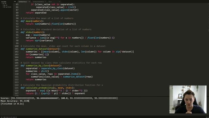209x118 pixels.
Task: Click 'Mean Accuracy: 95.333%' in console
Action: (x=15, y=101)
